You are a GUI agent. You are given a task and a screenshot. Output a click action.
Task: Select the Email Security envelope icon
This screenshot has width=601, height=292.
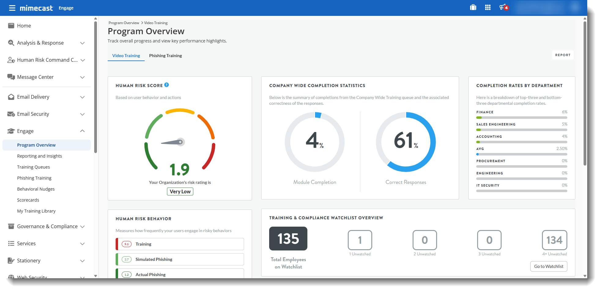click(11, 114)
